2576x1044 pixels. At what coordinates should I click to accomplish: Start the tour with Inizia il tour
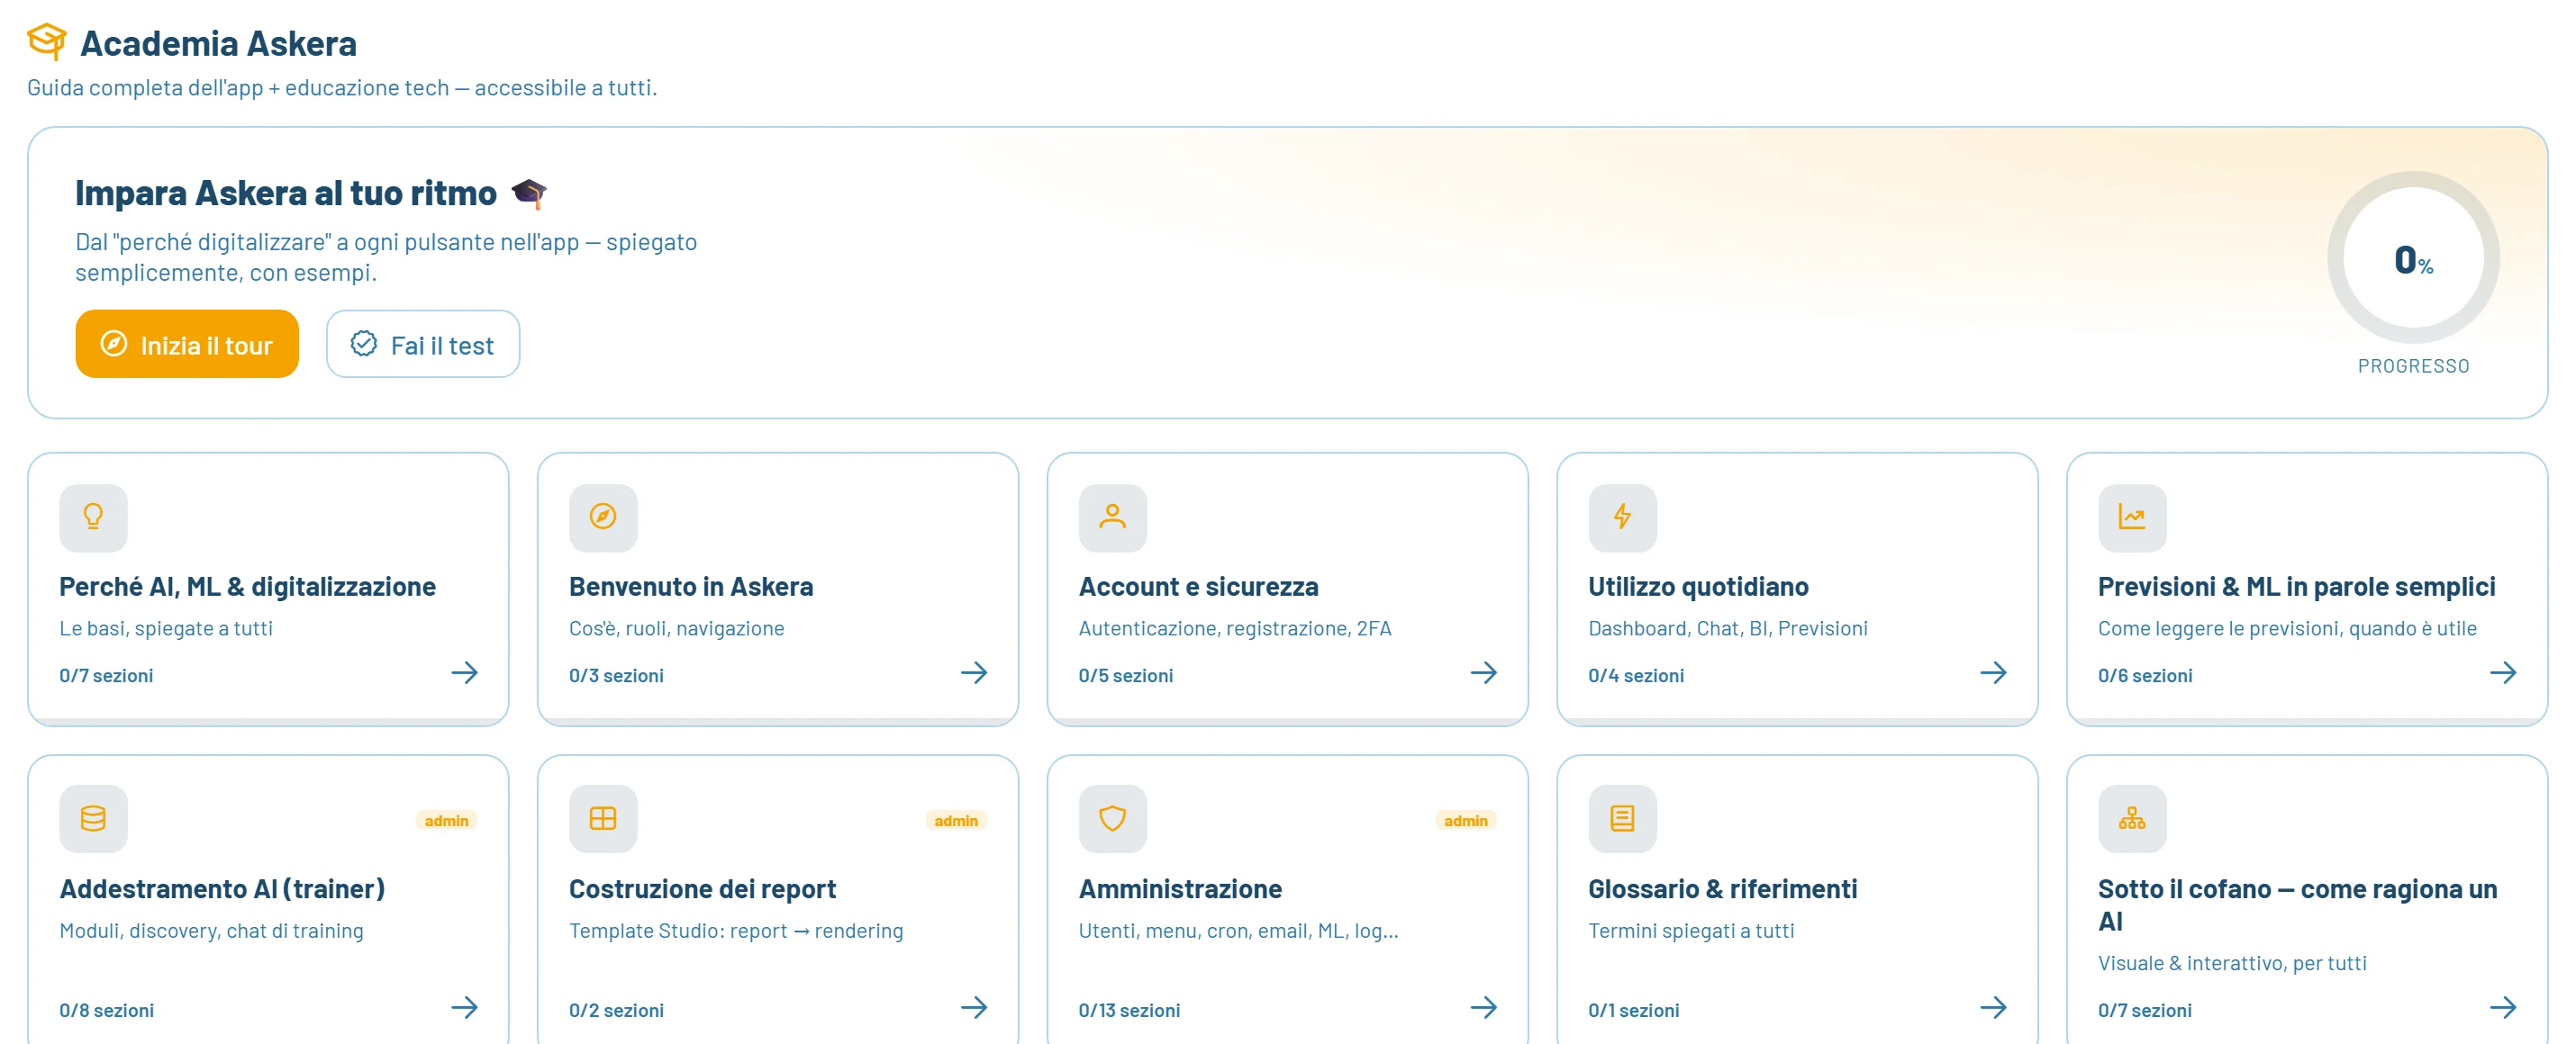tap(187, 345)
